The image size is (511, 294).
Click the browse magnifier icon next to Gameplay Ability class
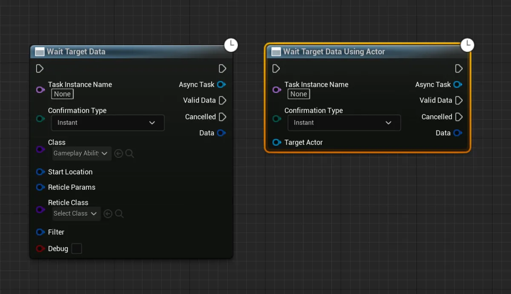click(x=130, y=154)
